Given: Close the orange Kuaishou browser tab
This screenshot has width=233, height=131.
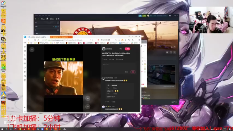Looking at the screenshot, I should [x=71, y=37].
